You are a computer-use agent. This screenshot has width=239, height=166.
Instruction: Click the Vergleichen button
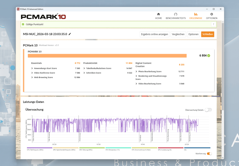pos(178,34)
